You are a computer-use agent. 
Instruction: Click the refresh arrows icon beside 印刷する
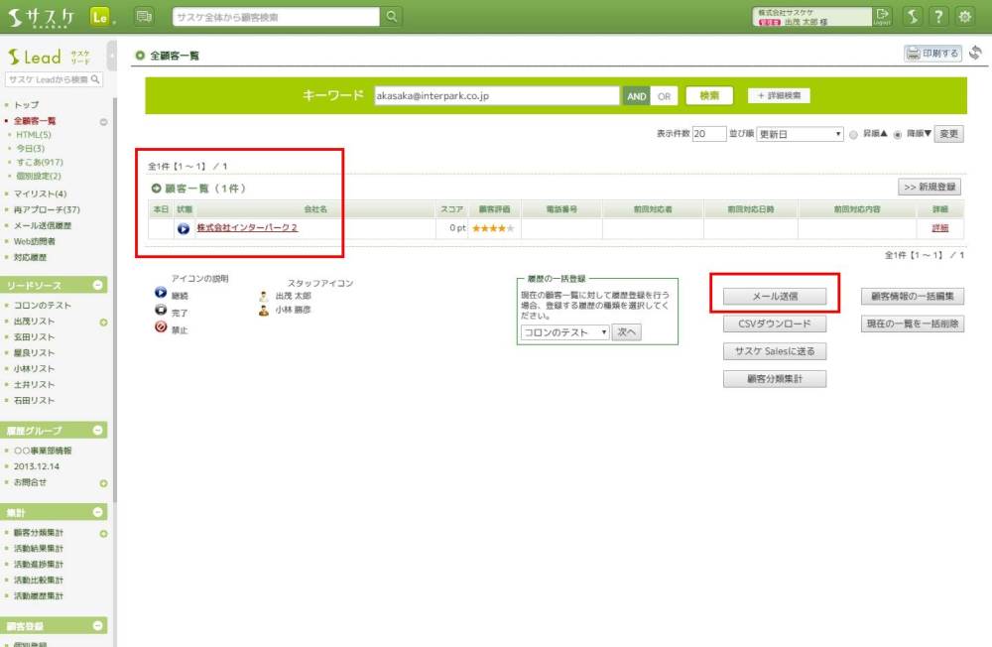click(x=975, y=54)
